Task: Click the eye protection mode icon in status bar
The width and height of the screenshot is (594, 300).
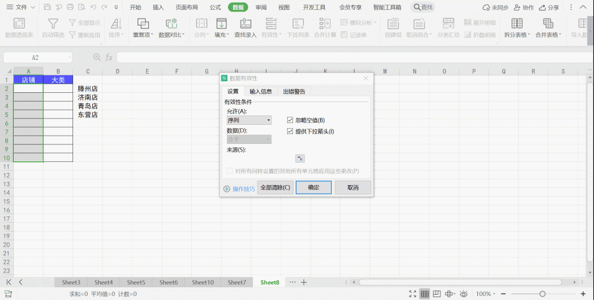Action: point(463,294)
